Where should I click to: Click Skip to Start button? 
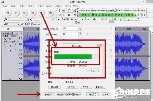click(33, 13)
